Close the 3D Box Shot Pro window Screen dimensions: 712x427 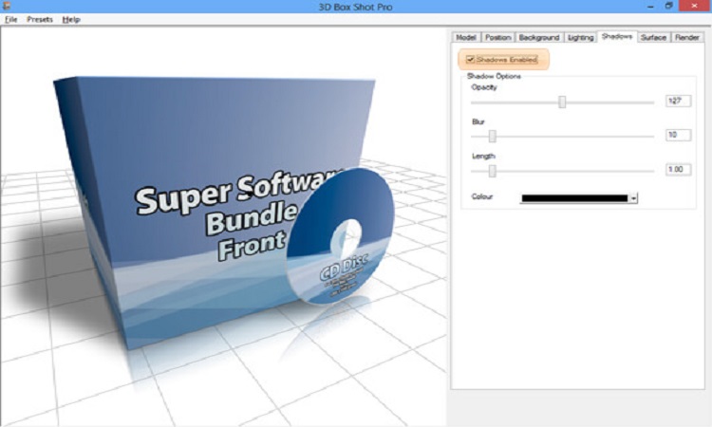tap(694, 6)
